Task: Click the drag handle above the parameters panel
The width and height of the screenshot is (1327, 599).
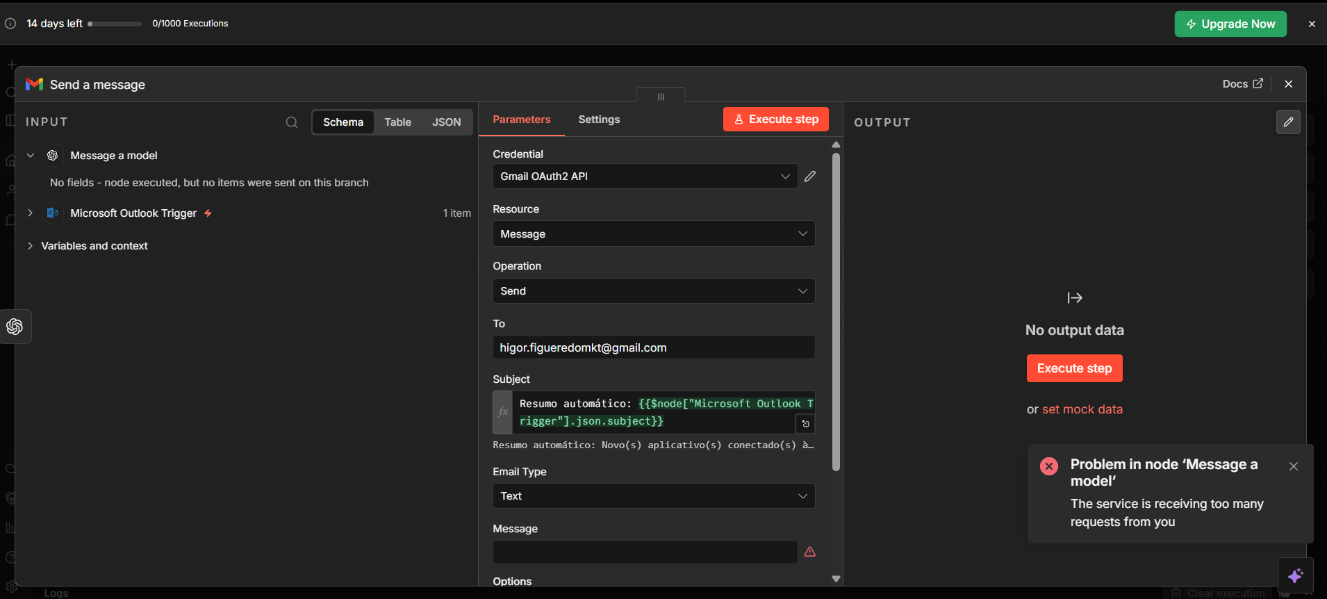Action: 661,97
